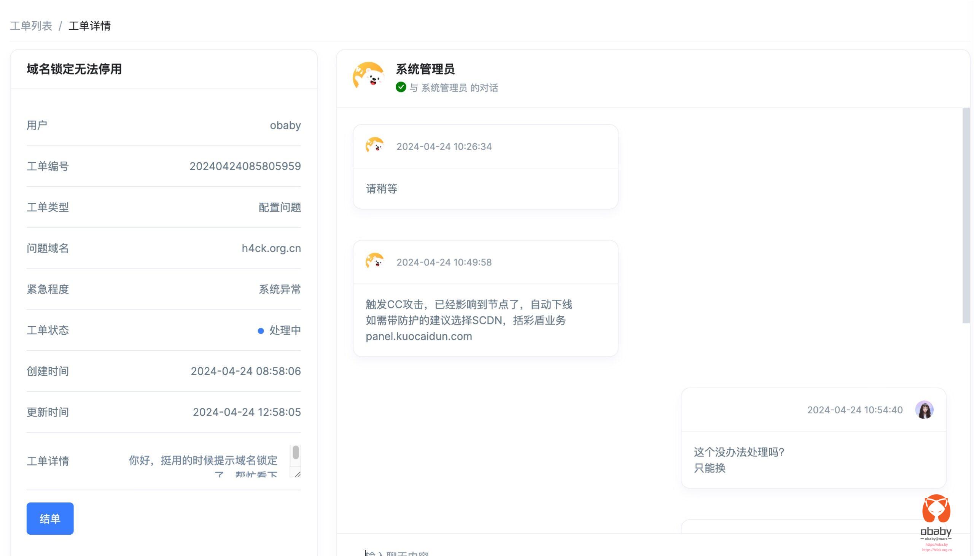Click the 工单详情 breadcrumb item
974x556 pixels.
(89, 26)
